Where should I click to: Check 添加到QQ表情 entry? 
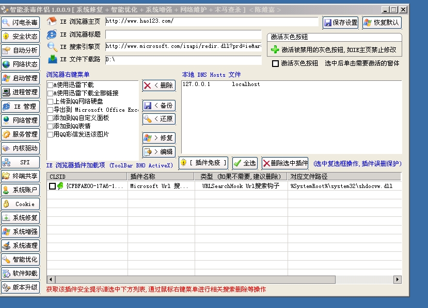click(50, 126)
